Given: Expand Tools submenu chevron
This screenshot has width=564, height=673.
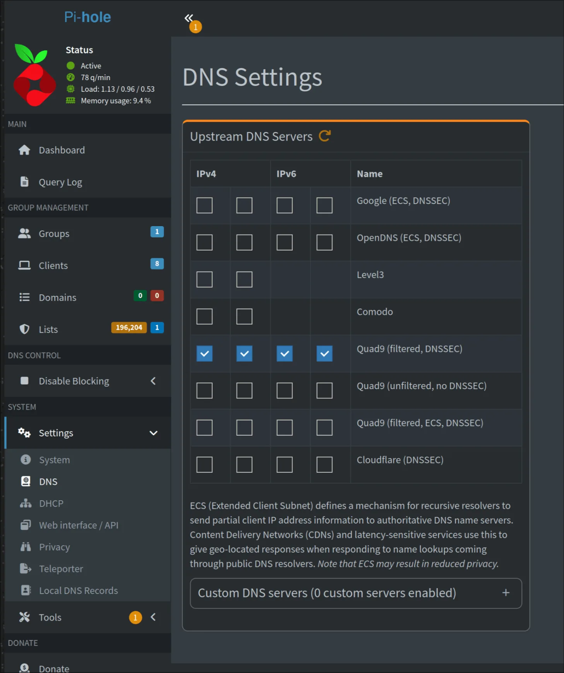Looking at the screenshot, I should tap(153, 617).
